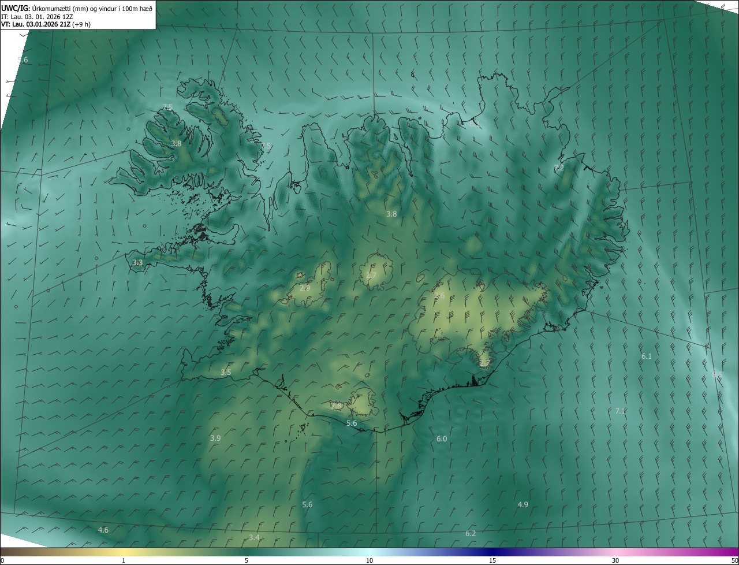Click the legend tick label '50'
The height and width of the screenshot is (565, 739).
[x=734, y=561]
